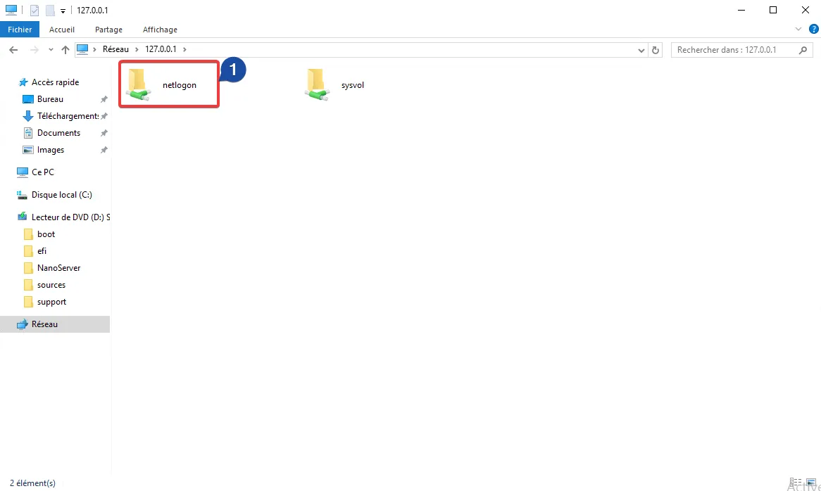
Task: Select Disque local (C:) in navigation pane
Action: point(61,195)
